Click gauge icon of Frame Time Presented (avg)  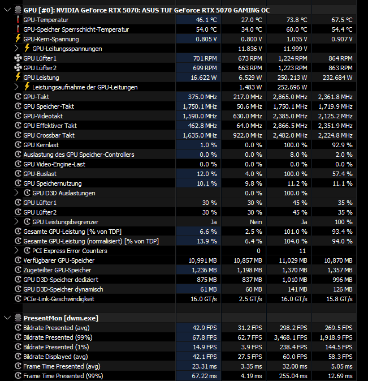(x=18, y=366)
